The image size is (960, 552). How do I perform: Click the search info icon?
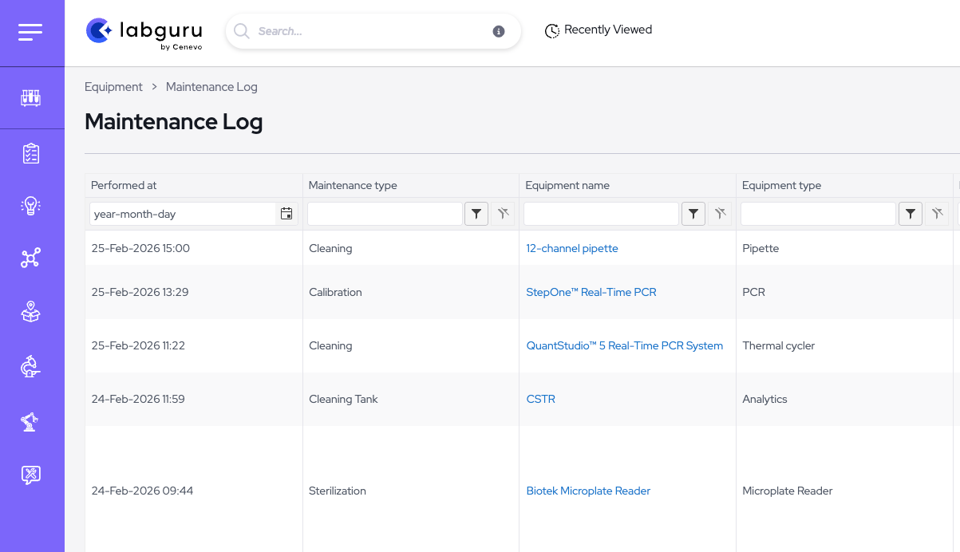(x=499, y=32)
